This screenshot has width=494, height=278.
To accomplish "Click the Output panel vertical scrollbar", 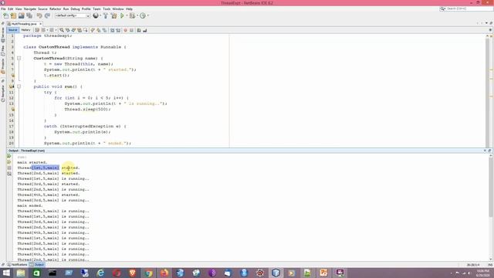I will point(491,208).
